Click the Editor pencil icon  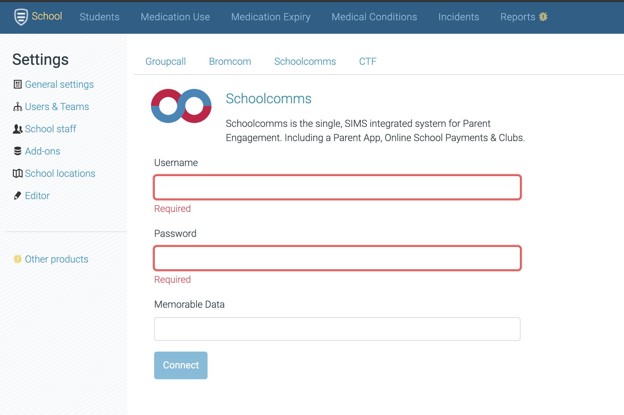tap(17, 196)
